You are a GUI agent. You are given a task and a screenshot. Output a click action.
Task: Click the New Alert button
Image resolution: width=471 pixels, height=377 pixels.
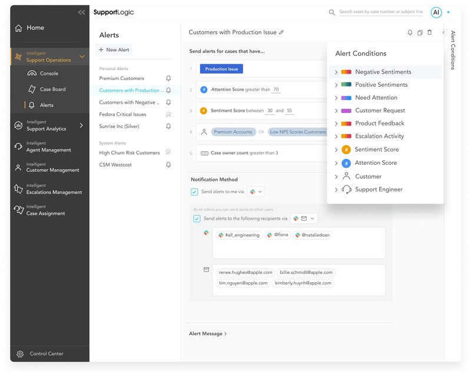click(x=115, y=50)
